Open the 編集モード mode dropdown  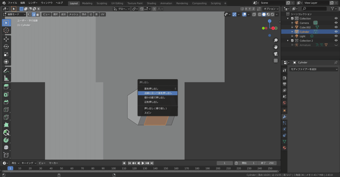(14, 14)
